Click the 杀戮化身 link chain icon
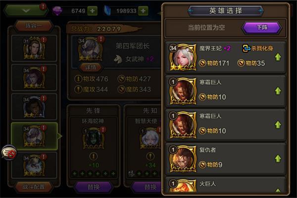The width and height of the screenshot is (297, 198). tap(247, 48)
